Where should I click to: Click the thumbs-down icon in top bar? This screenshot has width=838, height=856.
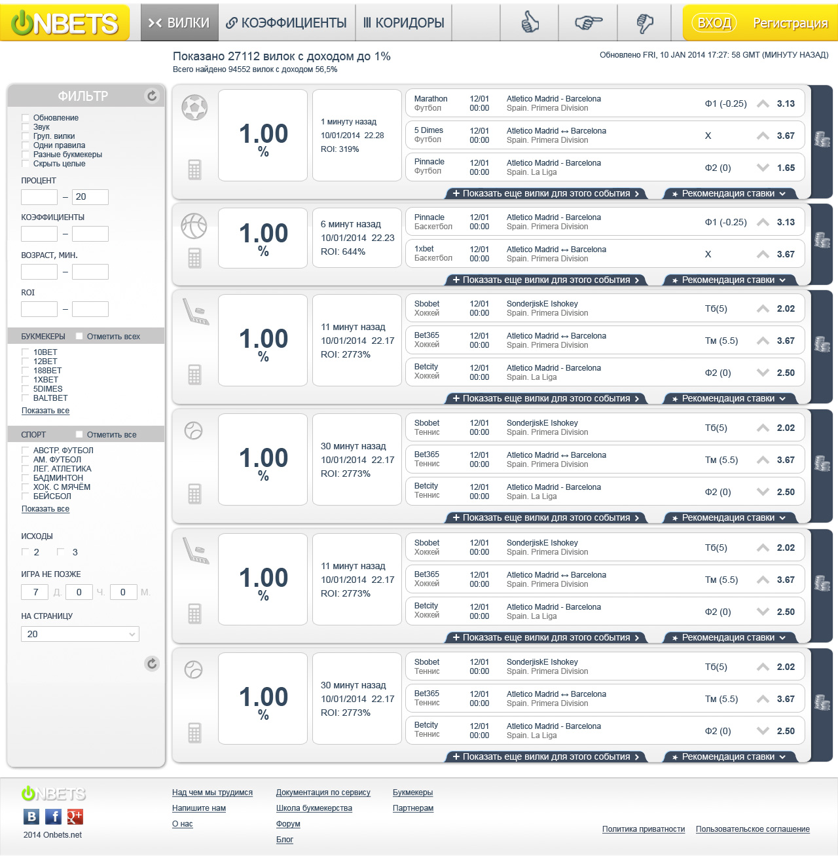pyautogui.click(x=645, y=23)
